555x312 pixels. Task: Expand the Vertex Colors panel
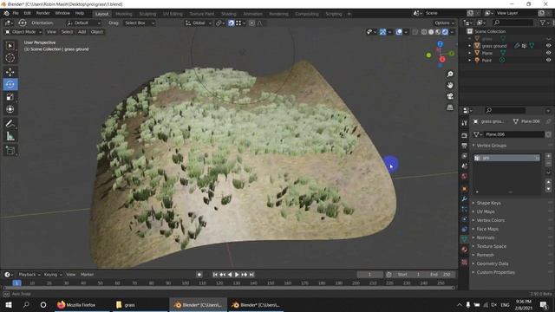(490, 220)
